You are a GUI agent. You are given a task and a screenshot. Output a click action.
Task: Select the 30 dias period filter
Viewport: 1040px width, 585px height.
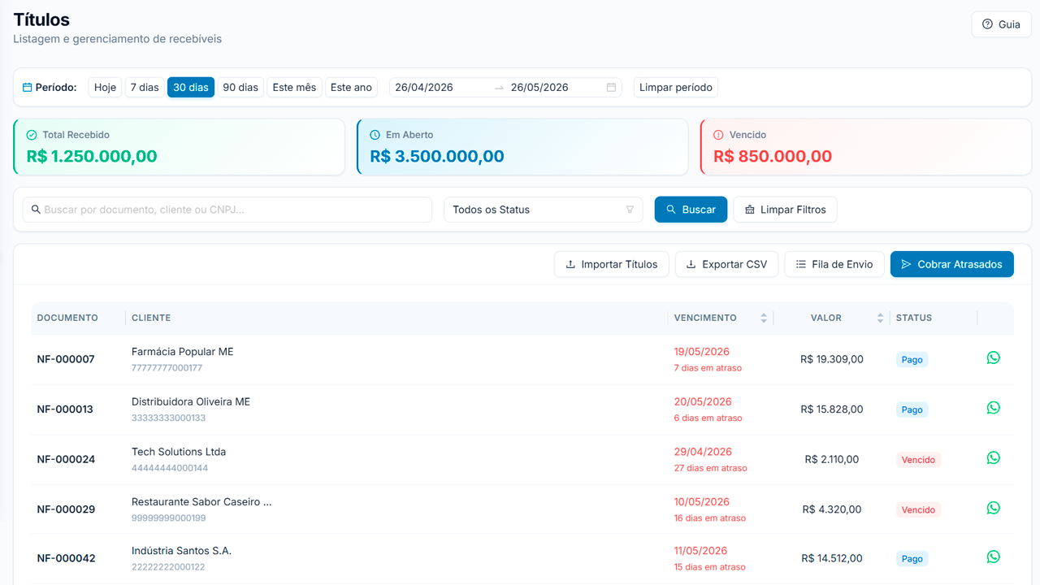pyautogui.click(x=191, y=87)
